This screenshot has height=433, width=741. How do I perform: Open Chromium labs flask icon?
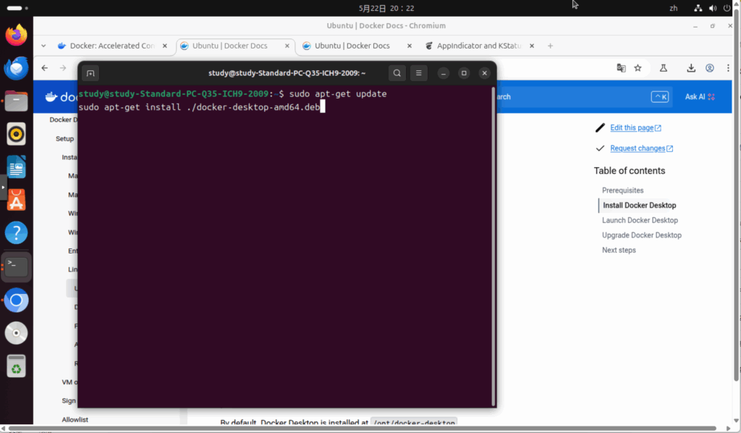[664, 68]
